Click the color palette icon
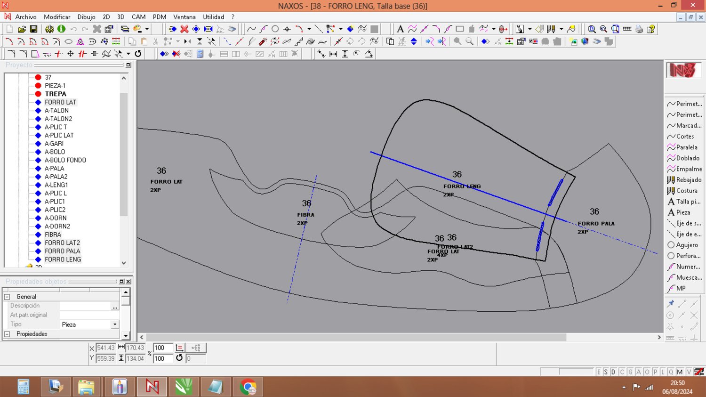The image size is (706, 397). pos(137,29)
